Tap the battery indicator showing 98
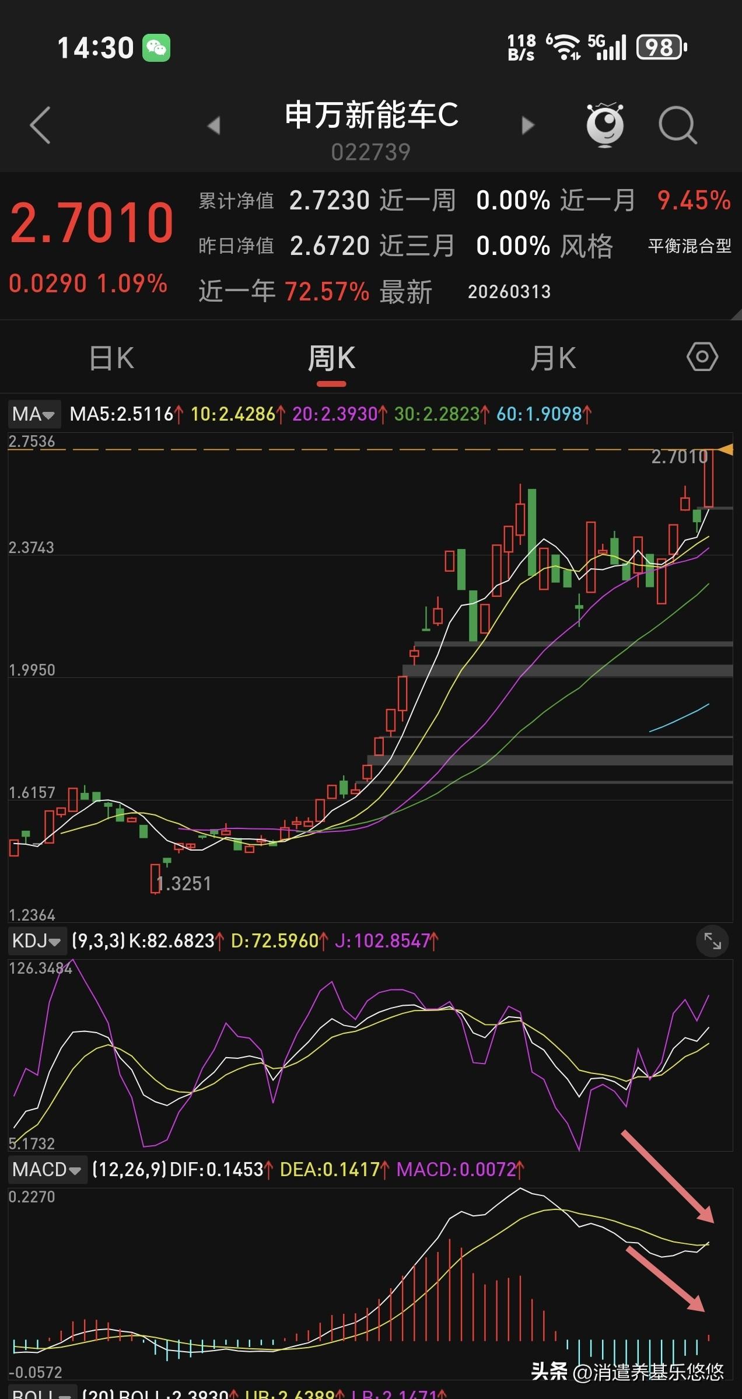This screenshot has height=1399, width=742. pos(661,47)
